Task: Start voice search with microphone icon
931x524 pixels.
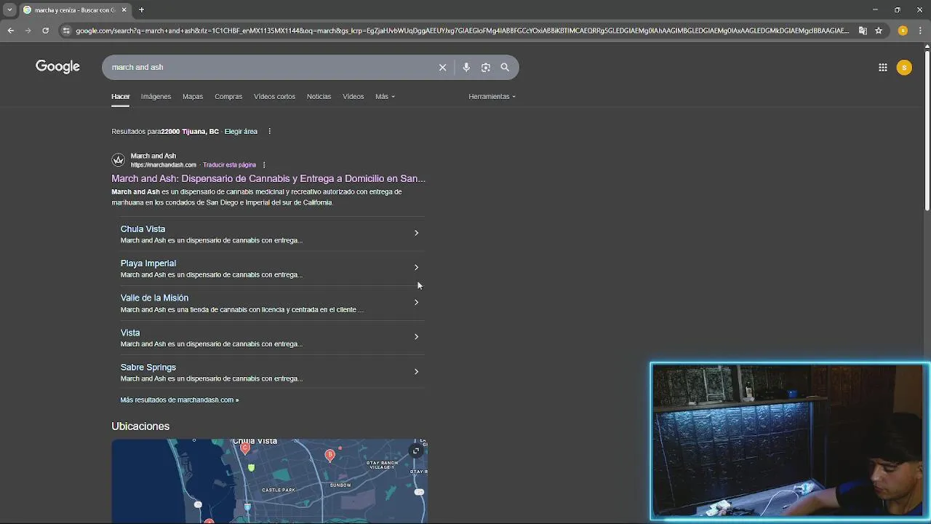Action: coord(466,67)
